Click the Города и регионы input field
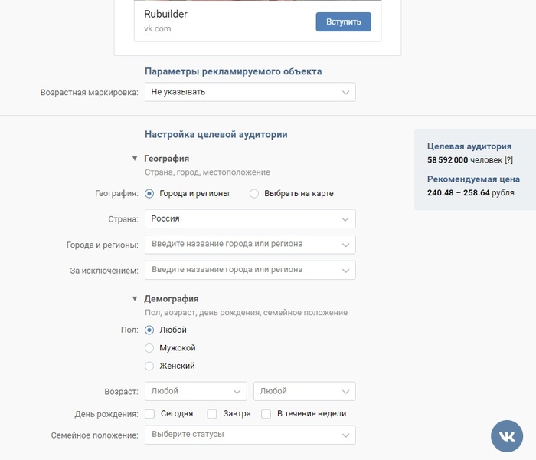Screen dimensions: 536x460 coord(242,245)
